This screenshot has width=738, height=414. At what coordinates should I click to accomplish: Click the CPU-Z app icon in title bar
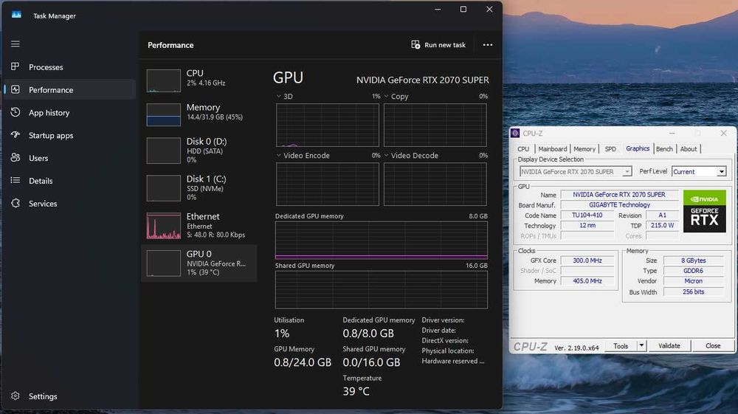tap(515, 133)
